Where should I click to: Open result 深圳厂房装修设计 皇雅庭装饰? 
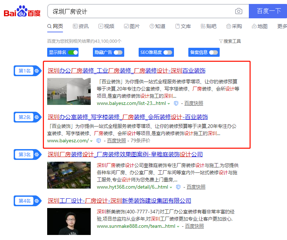coord(125,154)
